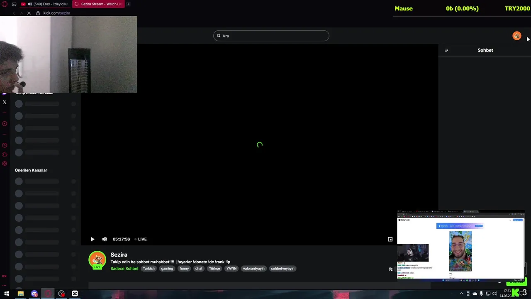This screenshot has height=299, width=531.
Task: Switch to the Sezira Stream tab
Action: (x=98, y=4)
